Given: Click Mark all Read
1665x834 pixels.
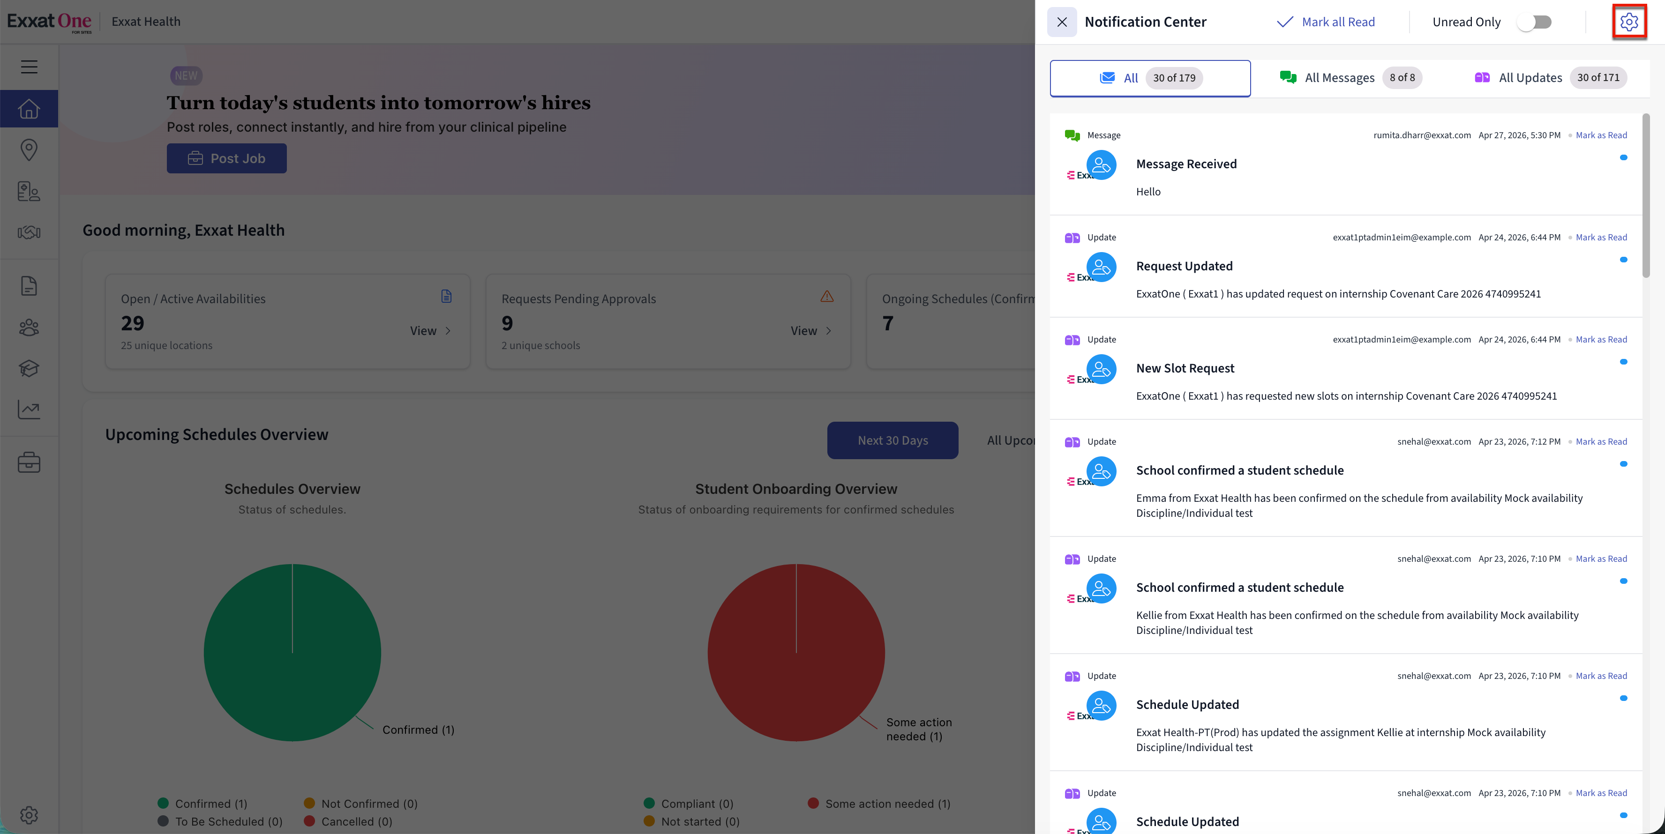Looking at the screenshot, I should (x=1326, y=22).
